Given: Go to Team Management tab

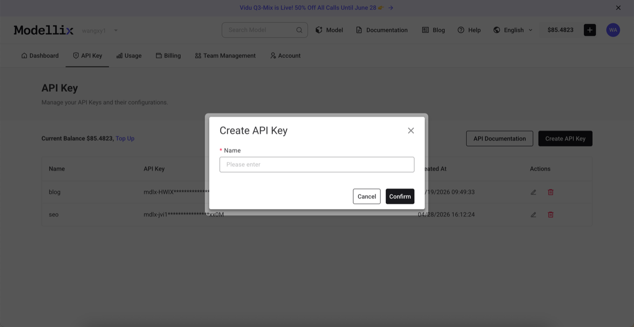Looking at the screenshot, I should coord(225,56).
